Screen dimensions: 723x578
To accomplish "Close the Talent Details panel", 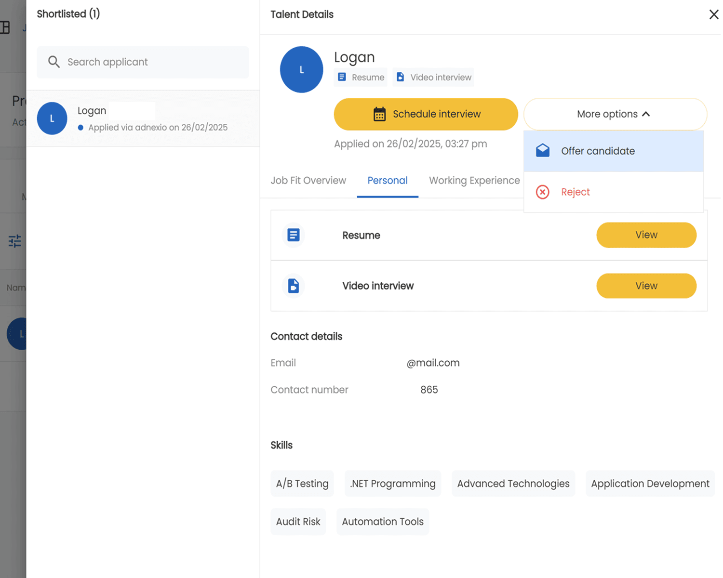I will 713,14.
